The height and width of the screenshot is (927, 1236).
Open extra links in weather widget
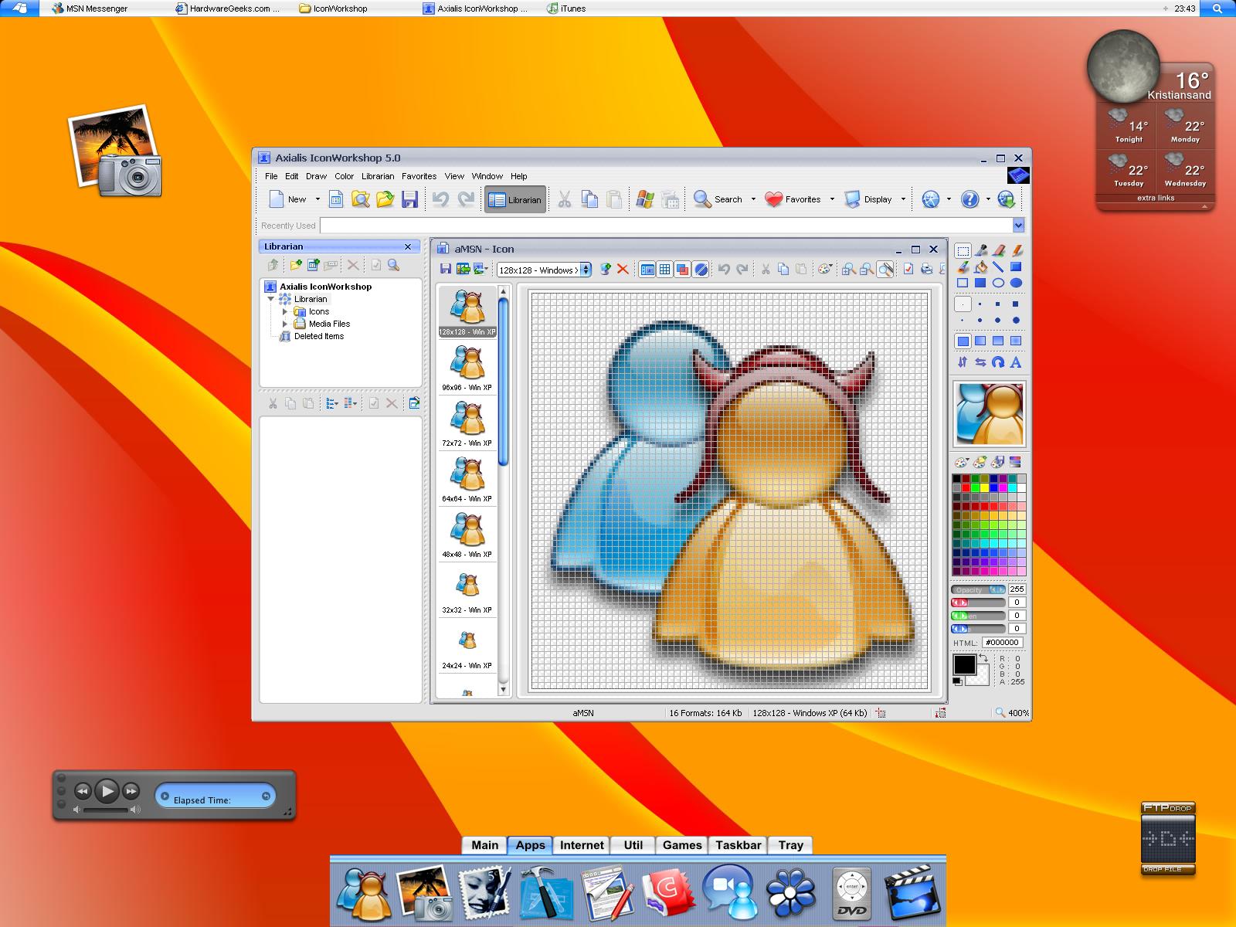tap(1156, 199)
